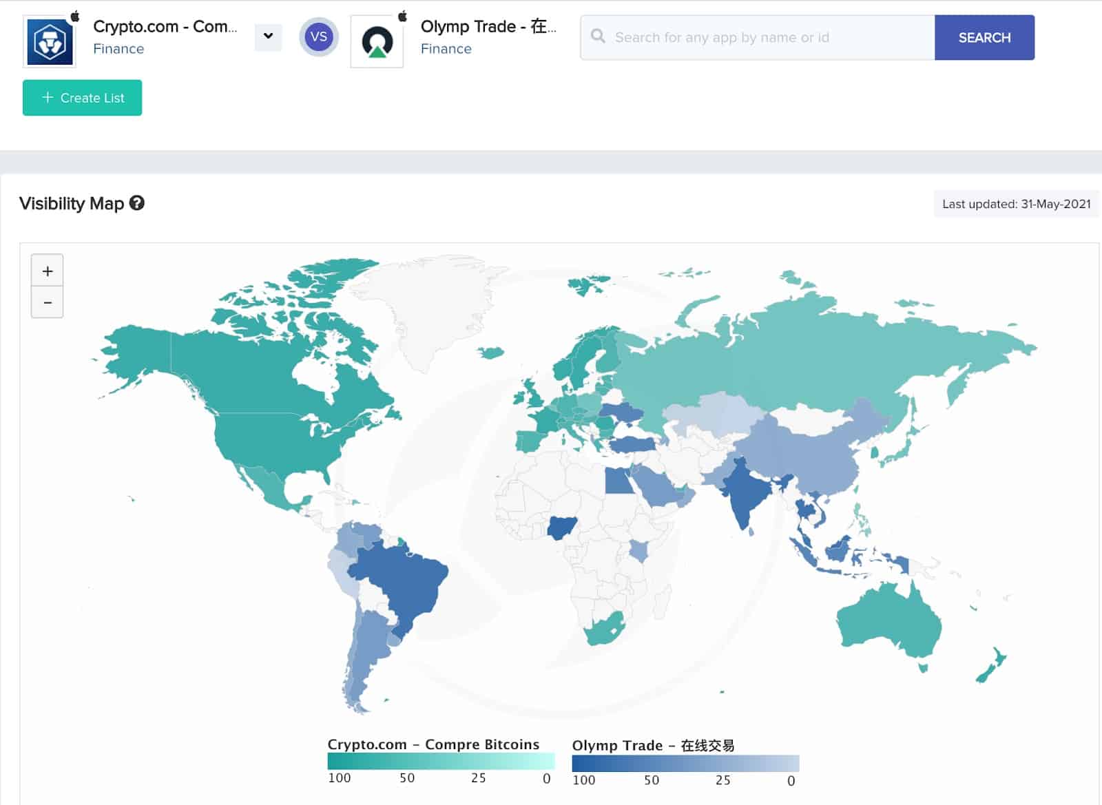Click the Crypto.com app icon

pyautogui.click(x=50, y=41)
